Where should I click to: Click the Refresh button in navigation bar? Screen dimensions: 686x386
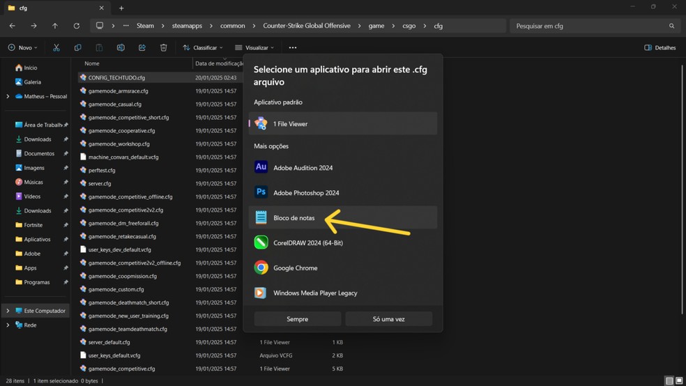[x=76, y=26]
